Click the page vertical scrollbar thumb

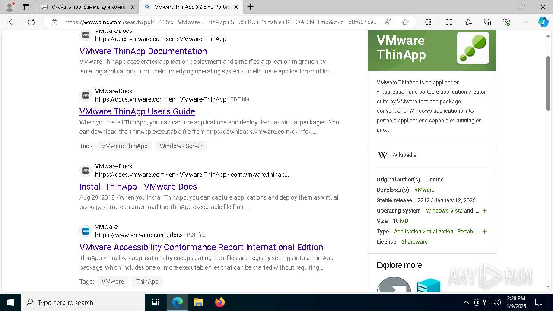pyautogui.click(x=548, y=83)
